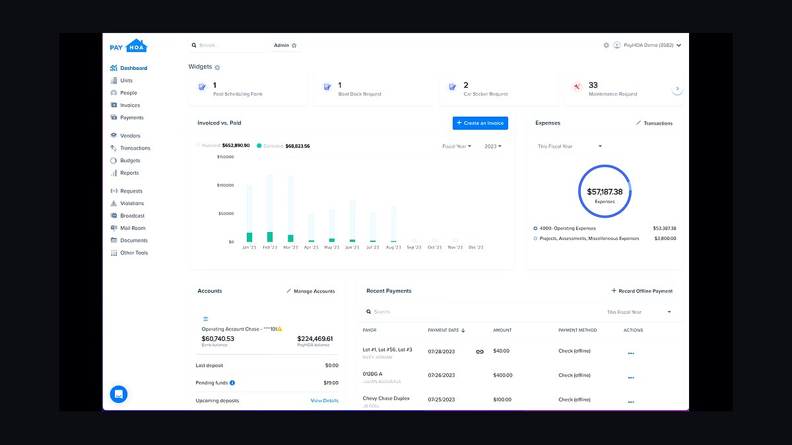Open the Widgets settings gear
Image resolution: width=792 pixels, height=445 pixels.
pos(218,67)
